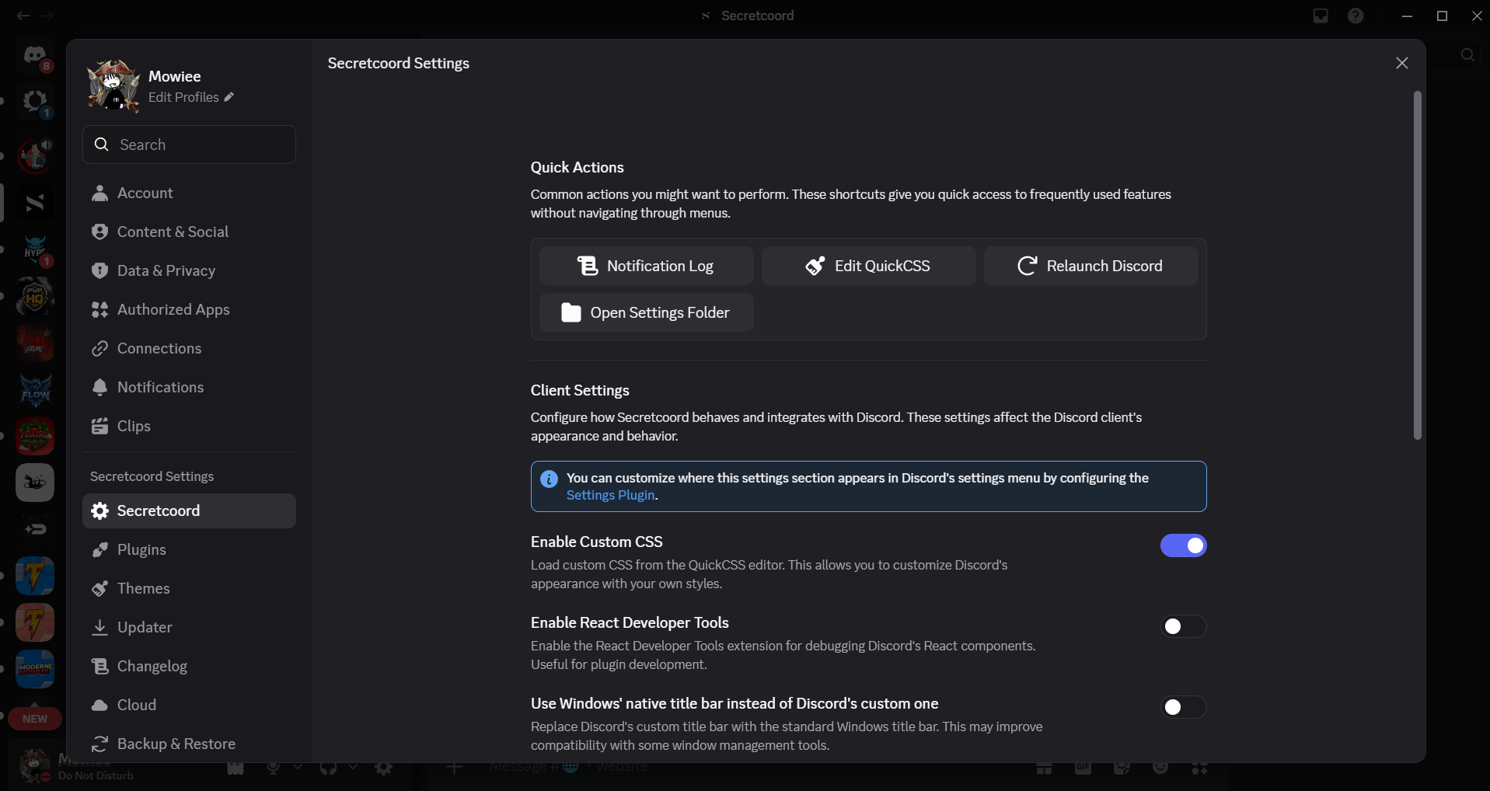This screenshot has width=1490, height=791.
Task: Toggle Windows' native title bar option
Action: (1183, 707)
